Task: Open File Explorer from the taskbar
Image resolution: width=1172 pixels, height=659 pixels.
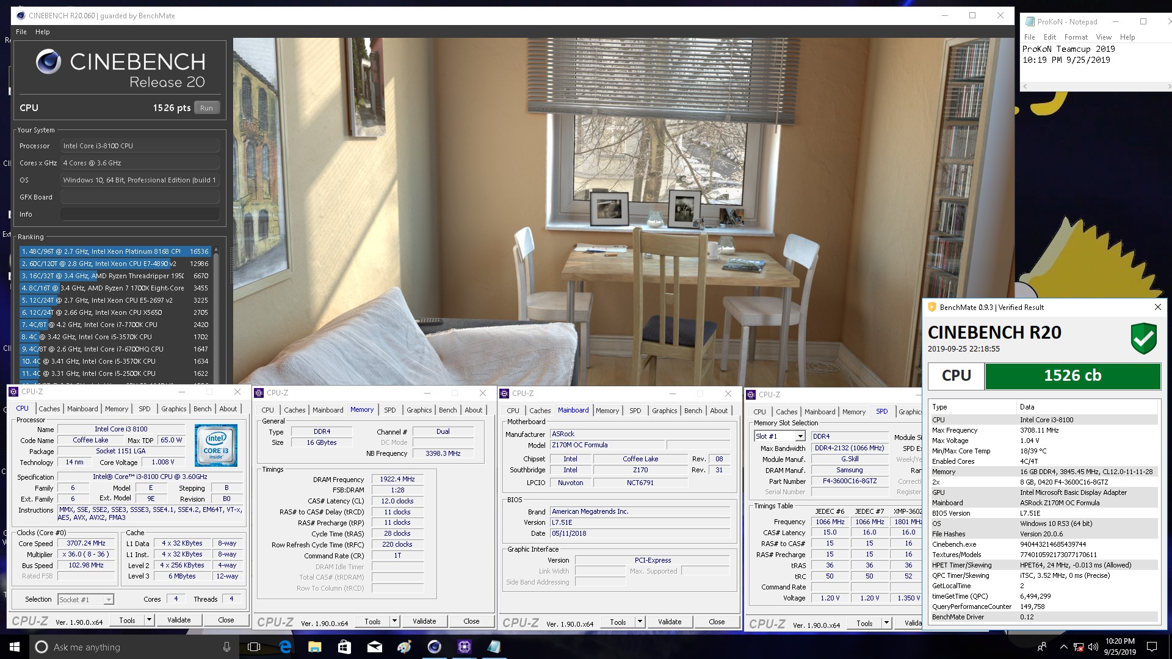Action: coord(315,647)
